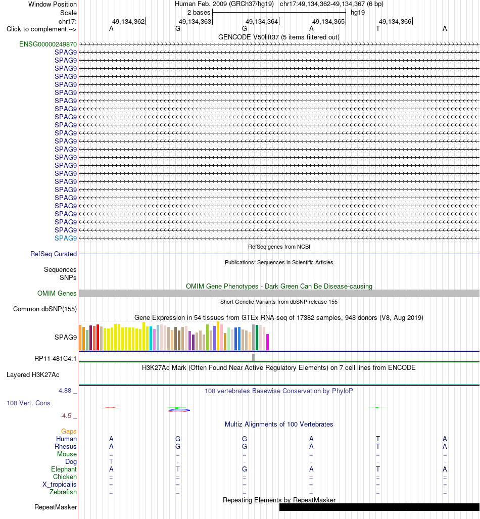Open H3K27Ac Mark ENCODE track title
This screenshot has width=480, height=519.
(279, 368)
